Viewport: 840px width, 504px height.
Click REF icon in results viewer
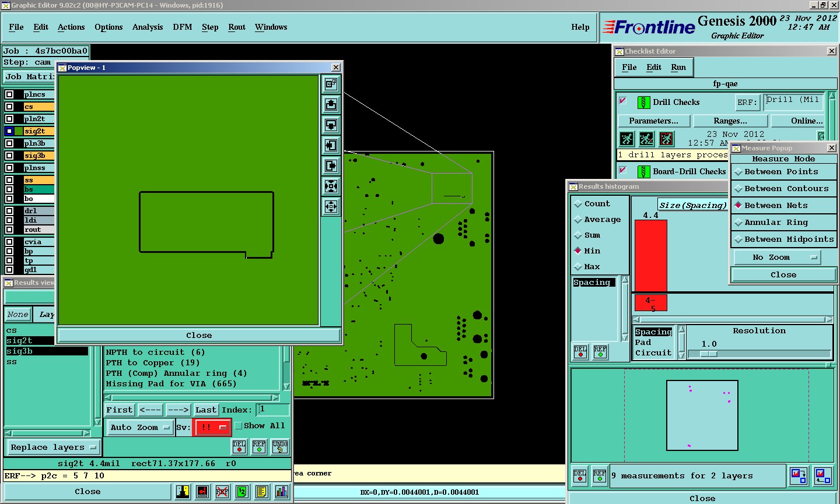(259, 447)
